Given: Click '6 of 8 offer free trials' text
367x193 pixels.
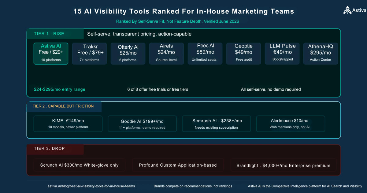Looking at the screenshot, I should (158, 89).
